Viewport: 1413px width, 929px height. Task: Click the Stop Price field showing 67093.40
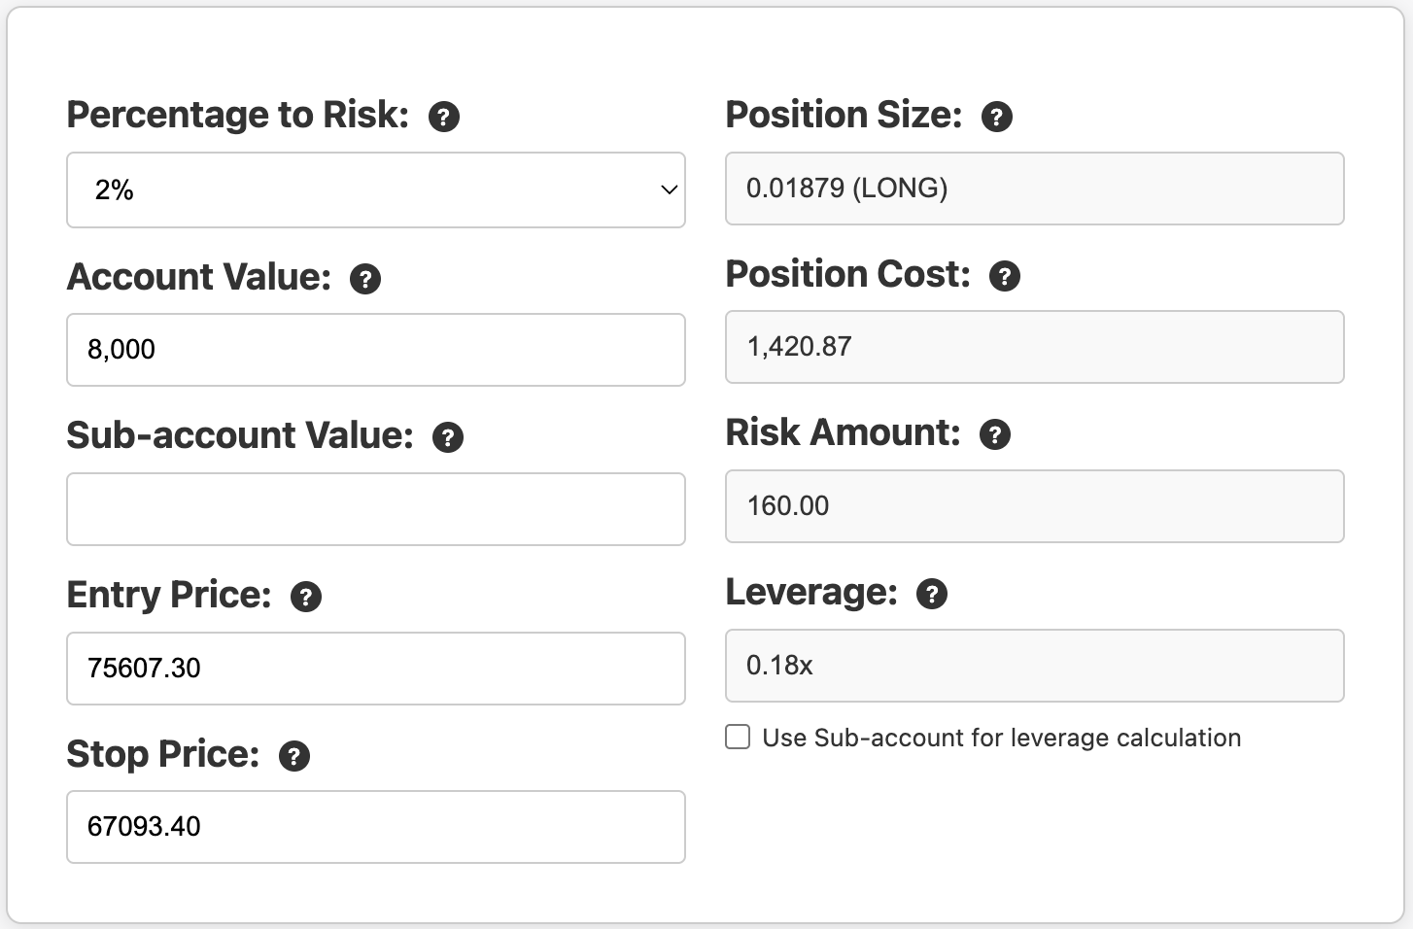pyautogui.click(x=375, y=827)
